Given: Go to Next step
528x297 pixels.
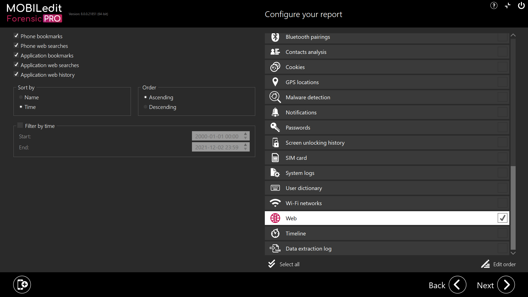Looking at the screenshot, I should coord(506,285).
